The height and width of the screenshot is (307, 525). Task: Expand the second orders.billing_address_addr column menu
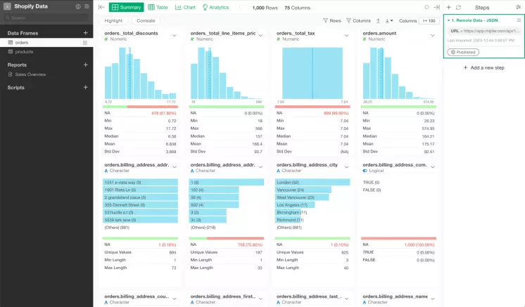pyautogui.click(x=260, y=167)
